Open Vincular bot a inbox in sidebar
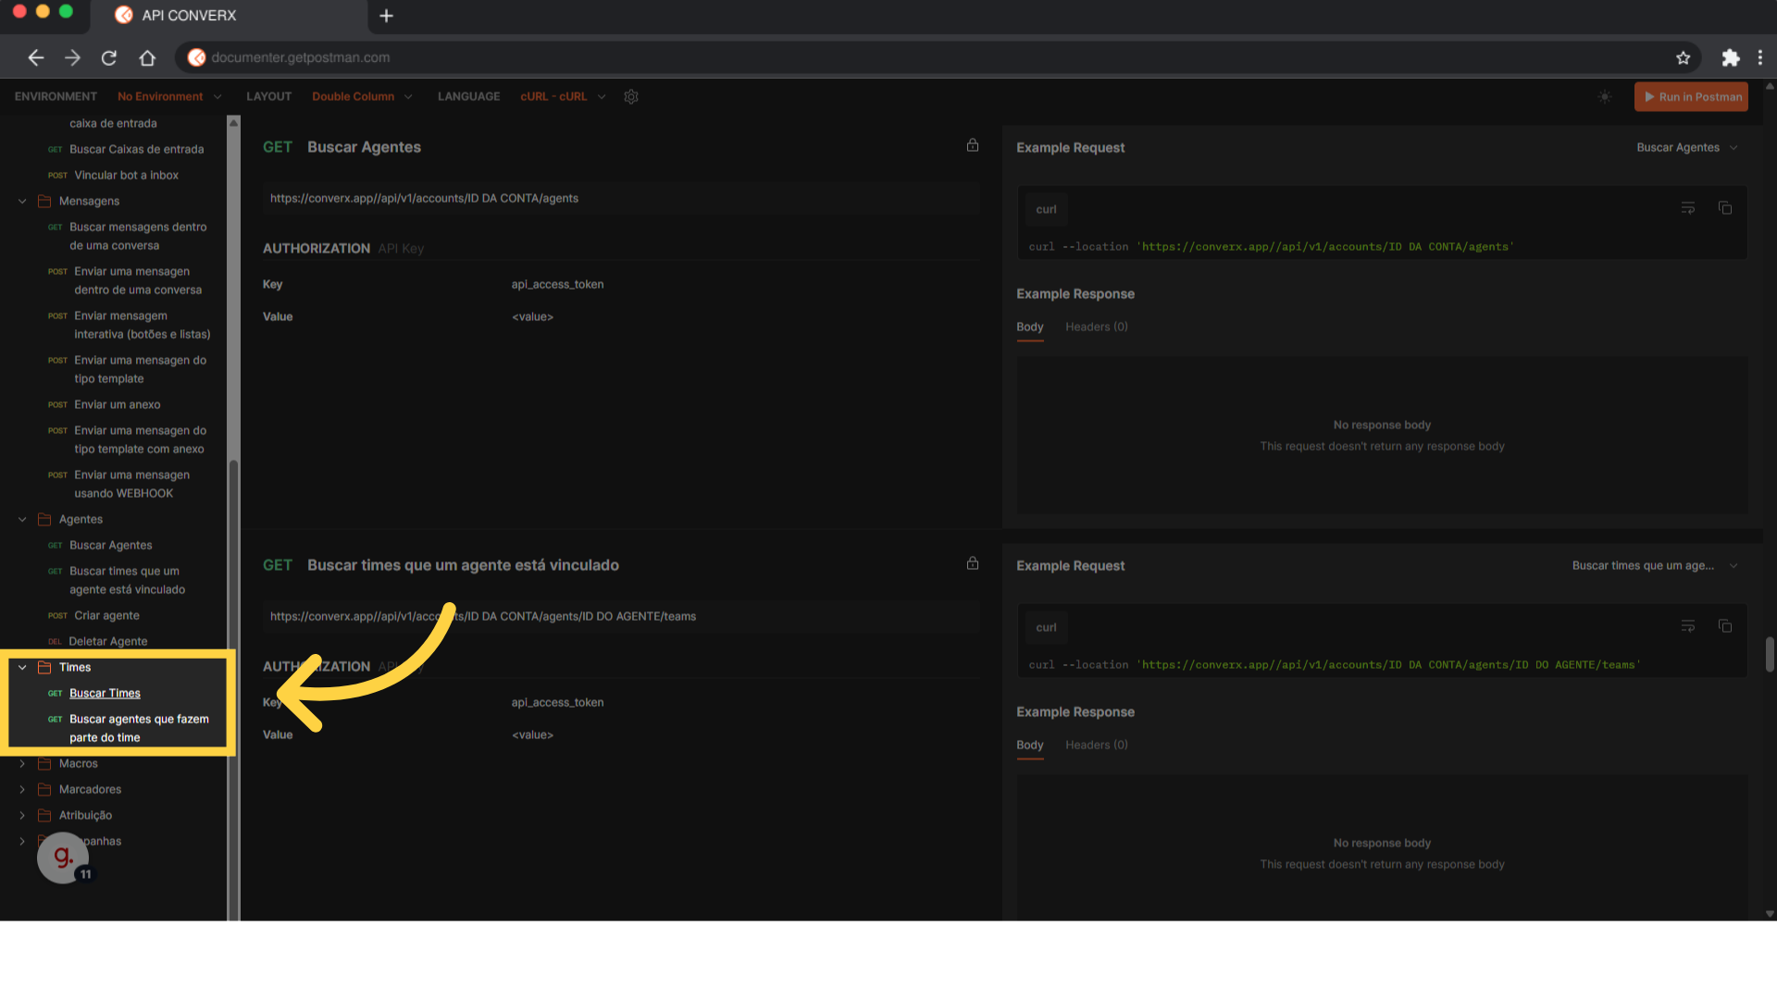 (x=126, y=175)
